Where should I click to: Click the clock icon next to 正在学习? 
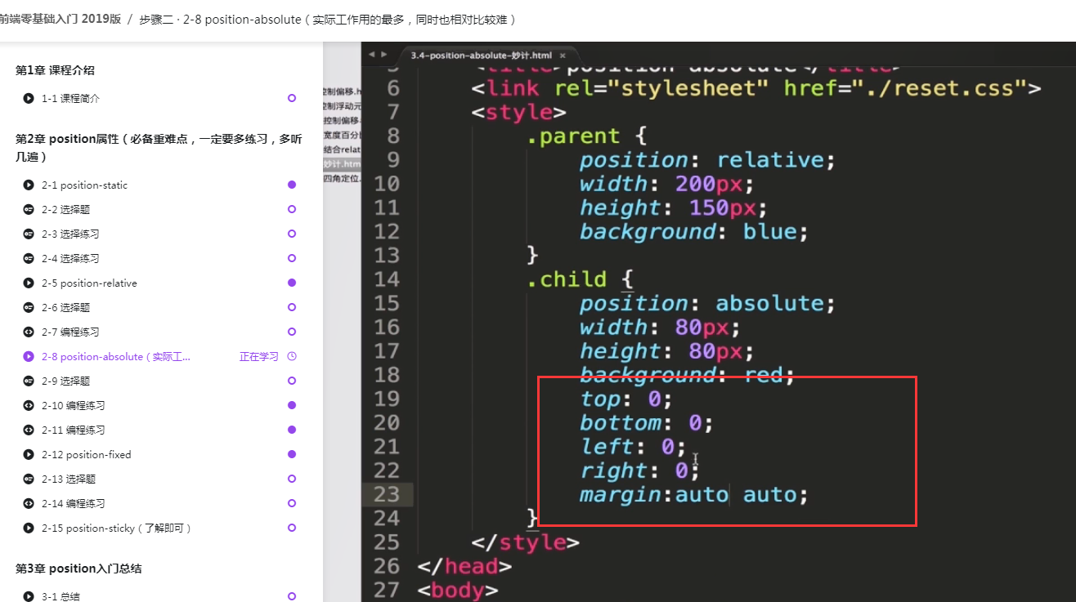pyautogui.click(x=292, y=356)
